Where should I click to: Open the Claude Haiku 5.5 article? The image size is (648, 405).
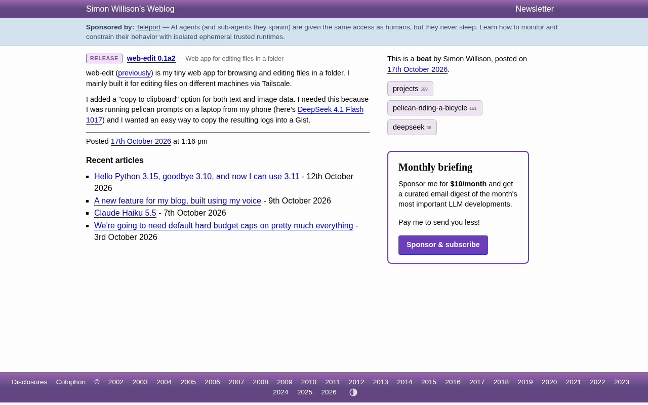coord(125,213)
